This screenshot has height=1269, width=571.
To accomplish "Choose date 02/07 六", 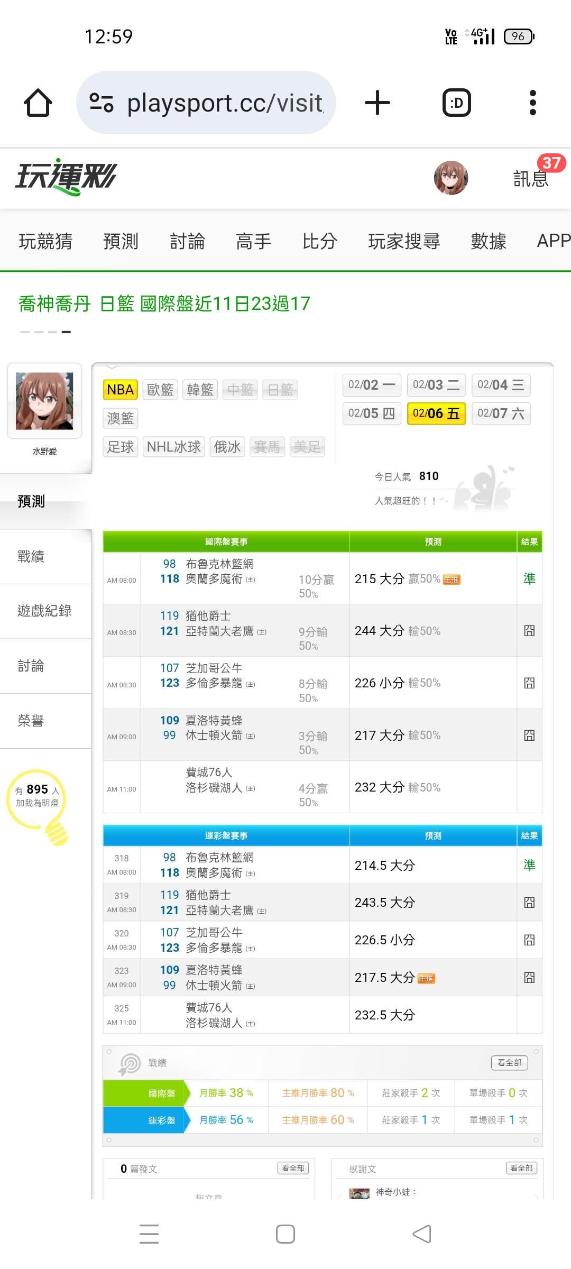I will point(501,413).
